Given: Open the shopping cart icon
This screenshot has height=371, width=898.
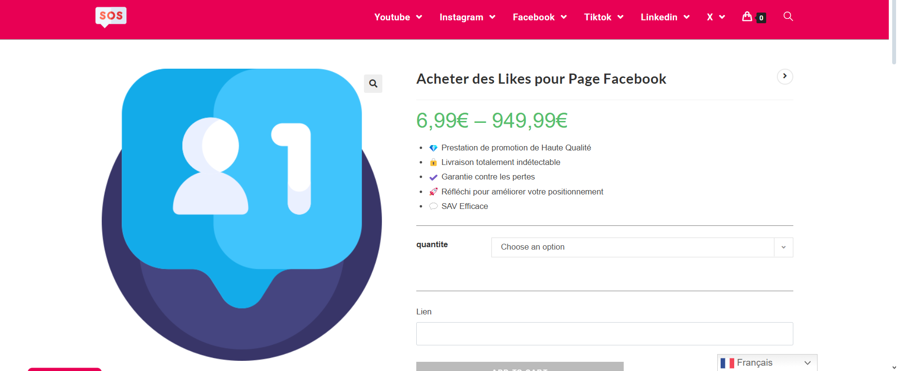Looking at the screenshot, I should pyautogui.click(x=747, y=16).
